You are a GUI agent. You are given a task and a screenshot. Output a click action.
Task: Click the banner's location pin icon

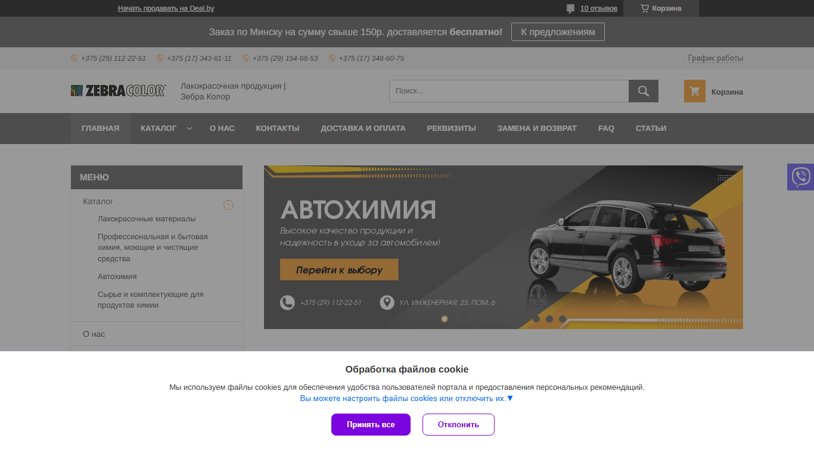(x=387, y=302)
